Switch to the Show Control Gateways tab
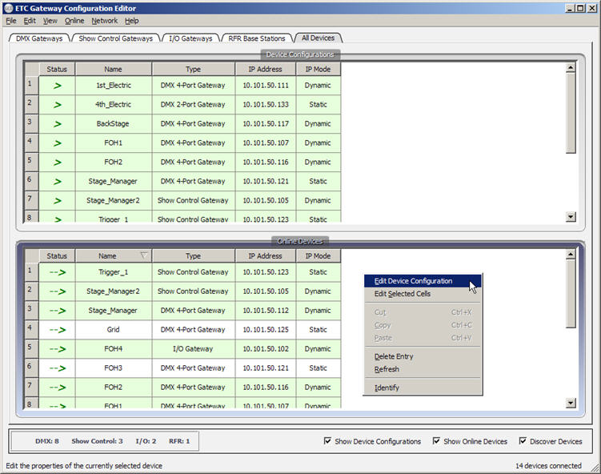The width and height of the screenshot is (601, 474). (115, 38)
